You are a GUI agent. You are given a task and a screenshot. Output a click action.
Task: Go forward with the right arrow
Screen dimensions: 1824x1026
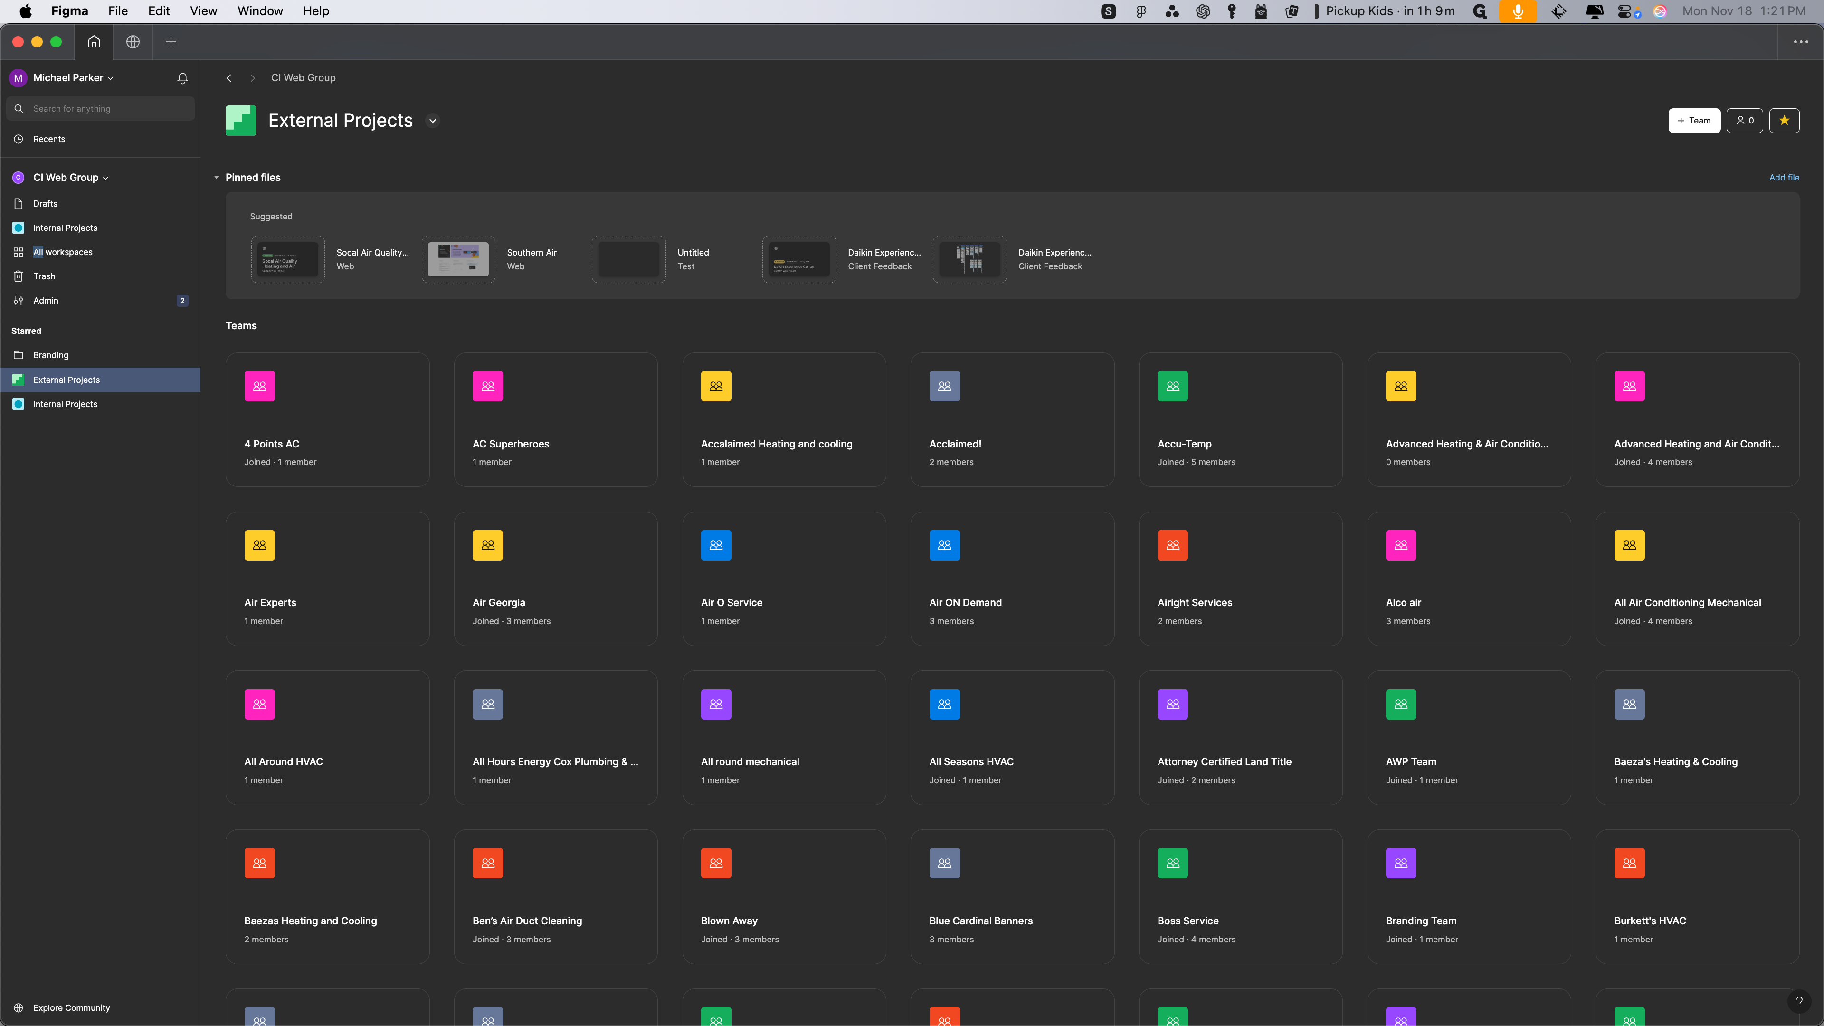click(x=253, y=78)
